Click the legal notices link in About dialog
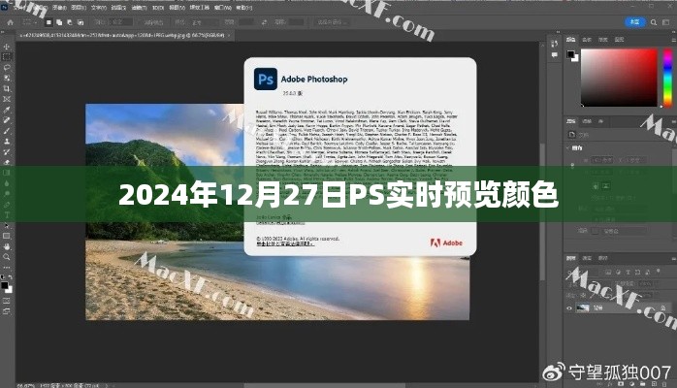The height and width of the screenshot is (388, 677). pos(285,243)
